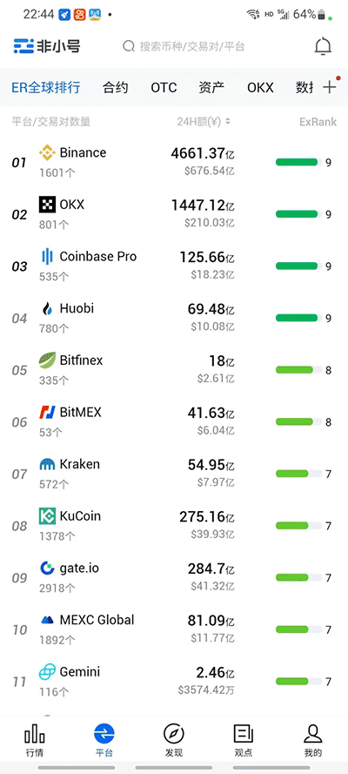Tap the Gemini logo icon
The width and height of the screenshot is (348, 774).
(47, 672)
